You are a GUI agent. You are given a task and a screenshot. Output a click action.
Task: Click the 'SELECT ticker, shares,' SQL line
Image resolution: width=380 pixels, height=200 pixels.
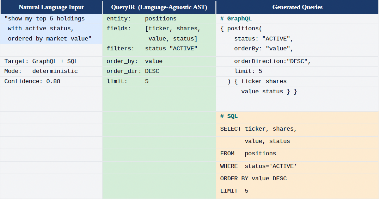tap(258, 129)
